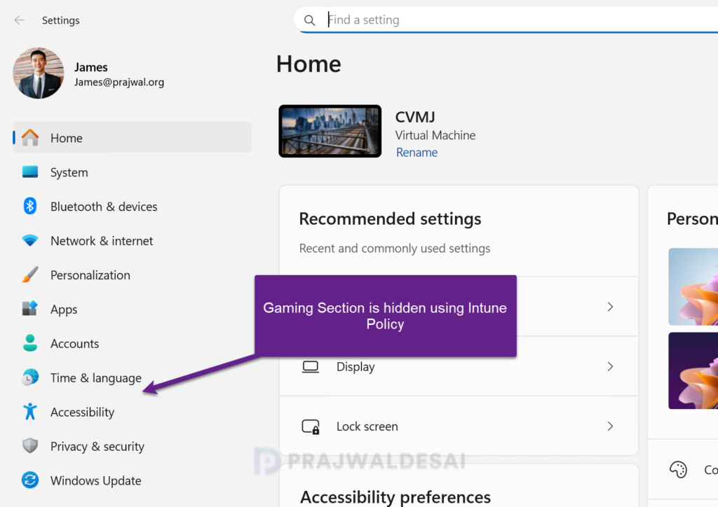Select the light bloom theme thumbnail
Image resolution: width=718 pixels, height=507 pixels.
[693, 286]
